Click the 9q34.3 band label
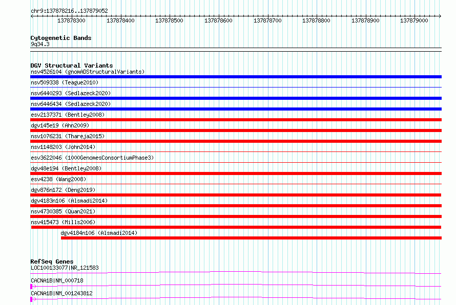Viewport: 456px width, 305px height. click(x=40, y=44)
